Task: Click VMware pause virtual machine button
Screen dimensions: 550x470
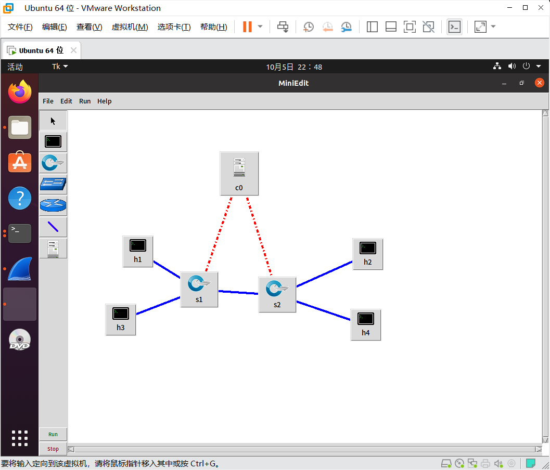Action: (x=247, y=27)
